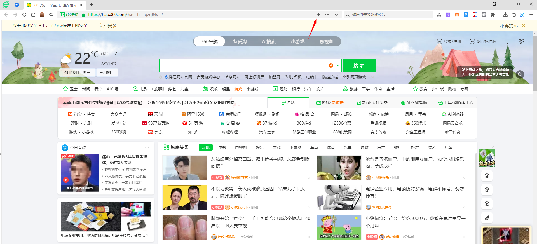Open the book reader extension icon
537x244 pixels.
pos(484,15)
